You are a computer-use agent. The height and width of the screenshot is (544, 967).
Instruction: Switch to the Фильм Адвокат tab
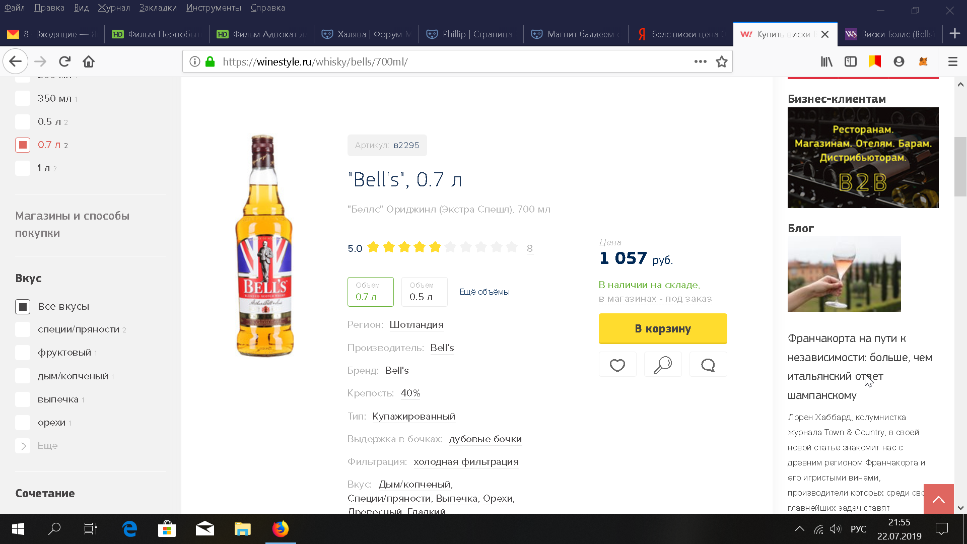tap(261, 34)
